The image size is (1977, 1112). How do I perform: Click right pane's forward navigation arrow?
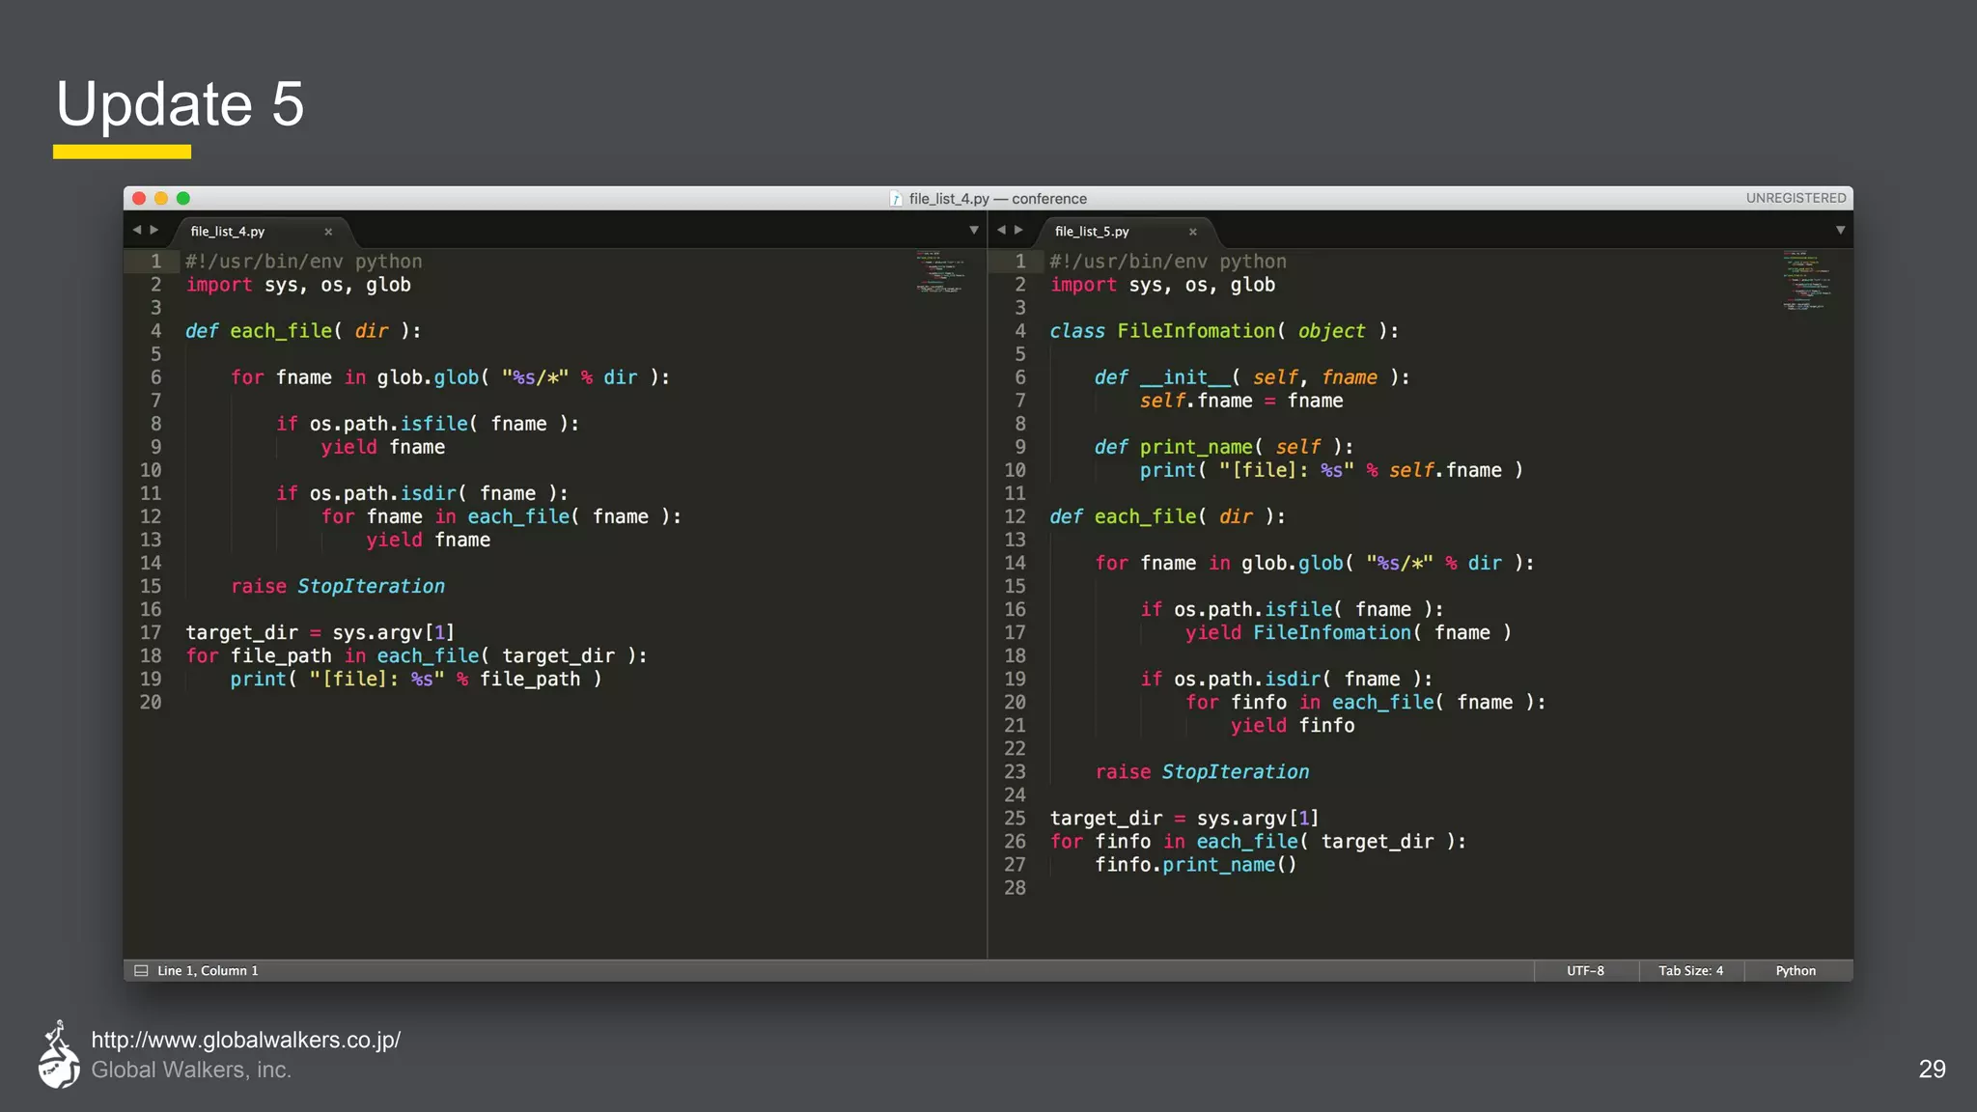(x=1018, y=230)
